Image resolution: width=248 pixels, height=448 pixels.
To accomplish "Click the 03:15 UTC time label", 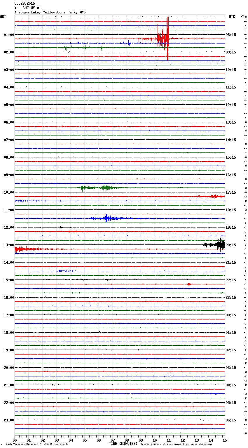I will [231, 367].
